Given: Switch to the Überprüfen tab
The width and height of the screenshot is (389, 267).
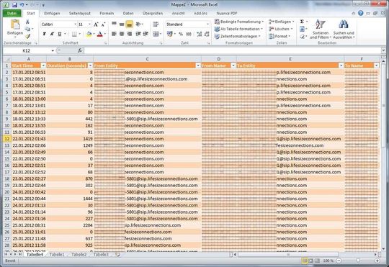Looking at the screenshot, I should coord(153,14).
